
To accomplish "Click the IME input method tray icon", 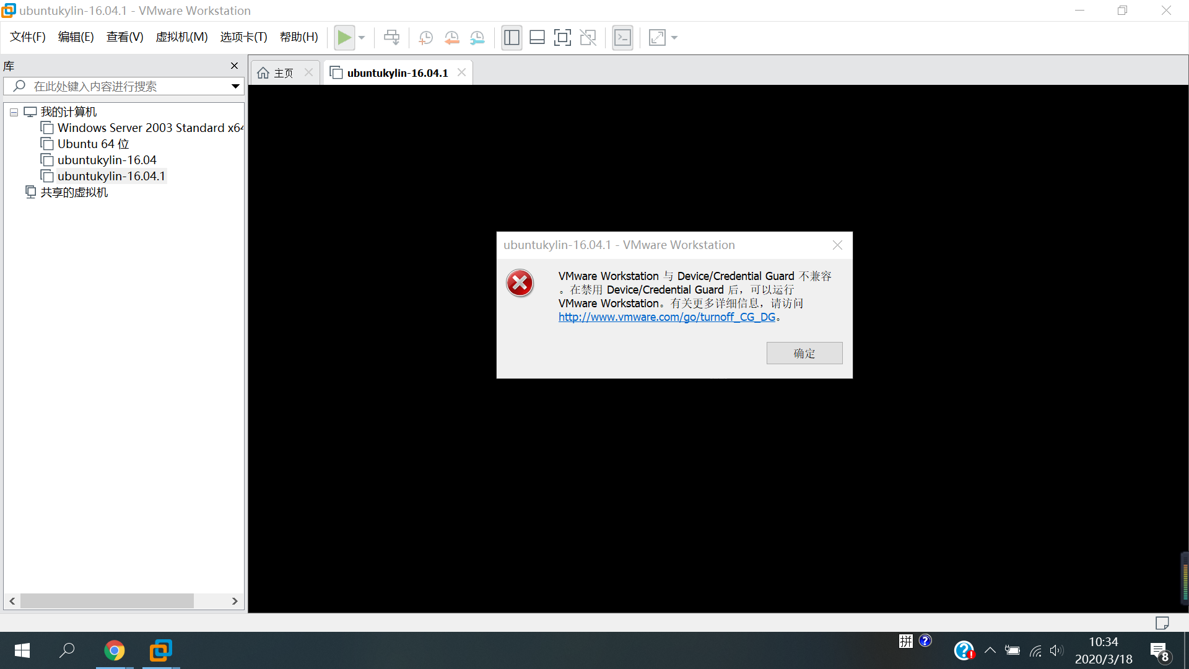I will [906, 641].
